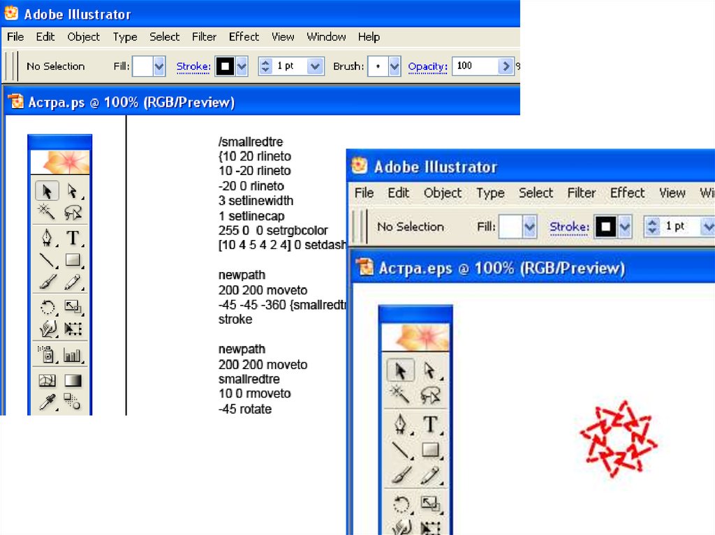Activate Line Segment tool in Астра.ps toolbox
715x535 pixels.
[47, 260]
